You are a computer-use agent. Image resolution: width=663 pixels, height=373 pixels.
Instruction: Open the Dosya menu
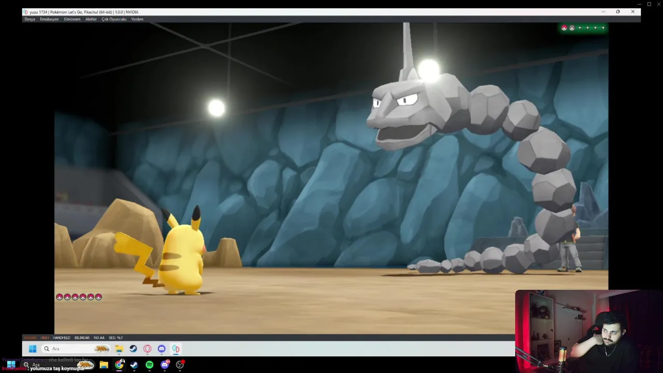tap(30, 19)
